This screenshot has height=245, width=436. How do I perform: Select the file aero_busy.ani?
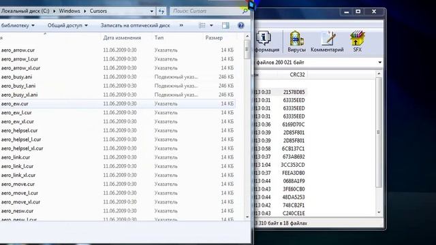(16, 77)
